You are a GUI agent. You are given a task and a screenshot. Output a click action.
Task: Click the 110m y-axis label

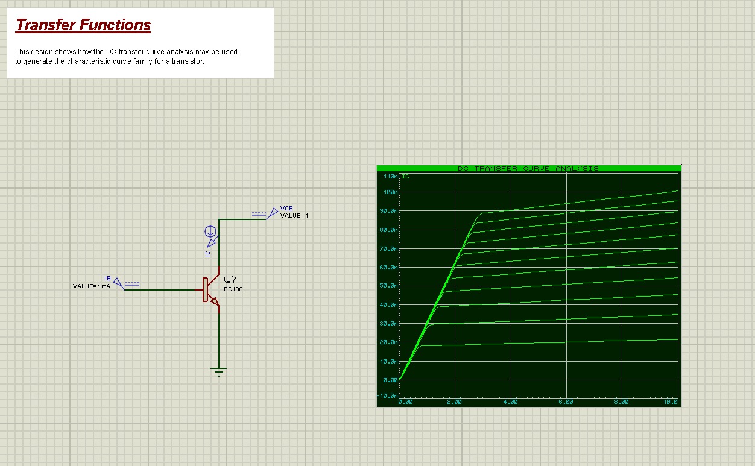click(x=390, y=177)
